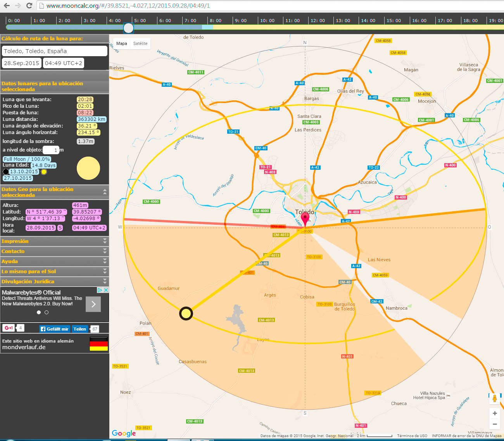Viewport: 504px width, 441px height.
Task: Click the Facebook Teilen share button
Action: (x=80, y=329)
